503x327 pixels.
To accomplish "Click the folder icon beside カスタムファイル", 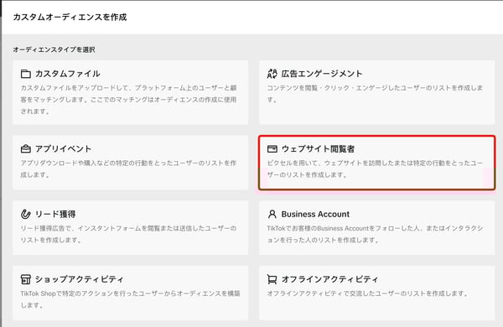I will (26, 74).
